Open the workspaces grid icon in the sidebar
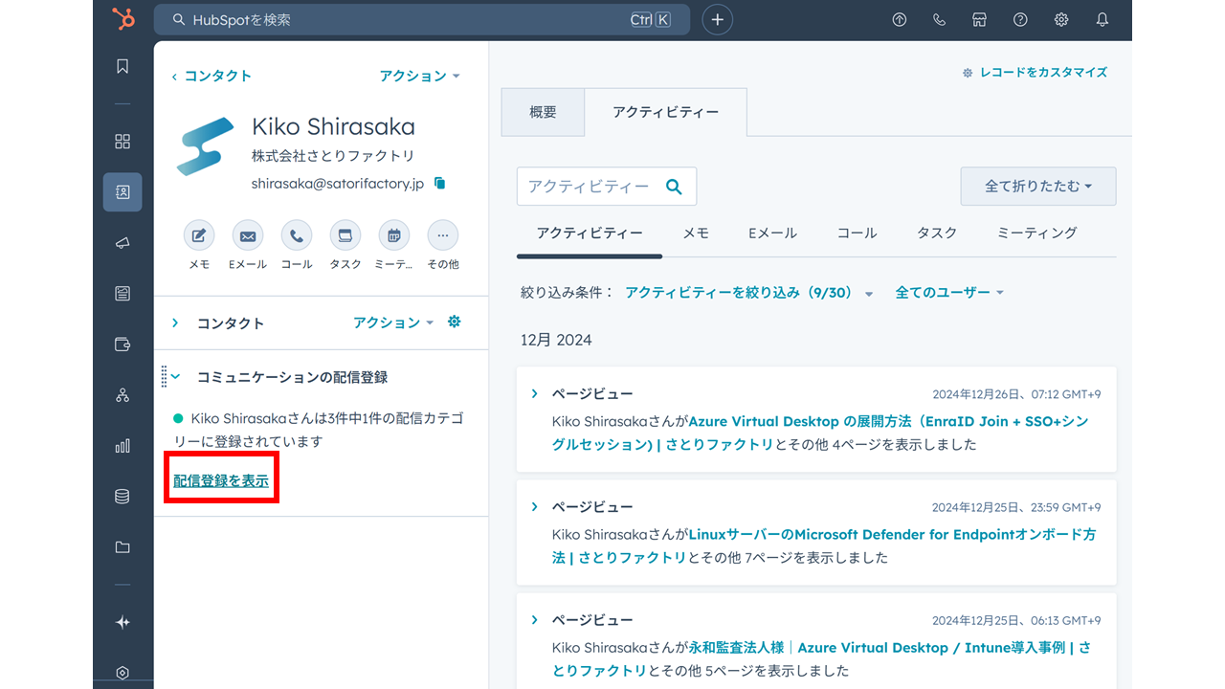Screen dimensions: 1225x689 122,142
